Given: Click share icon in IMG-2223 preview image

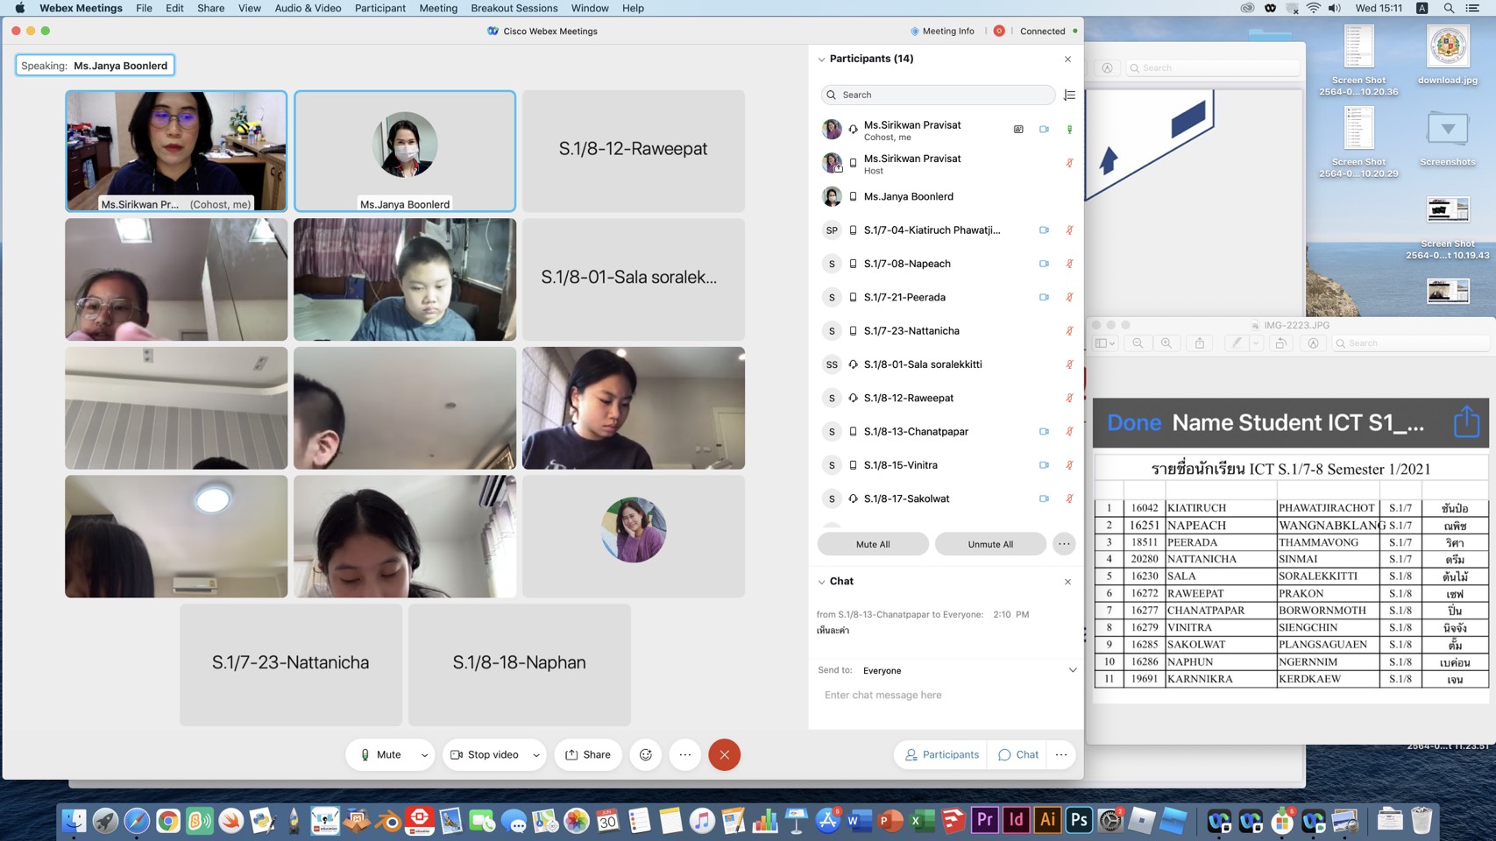Looking at the screenshot, I should [1466, 422].
